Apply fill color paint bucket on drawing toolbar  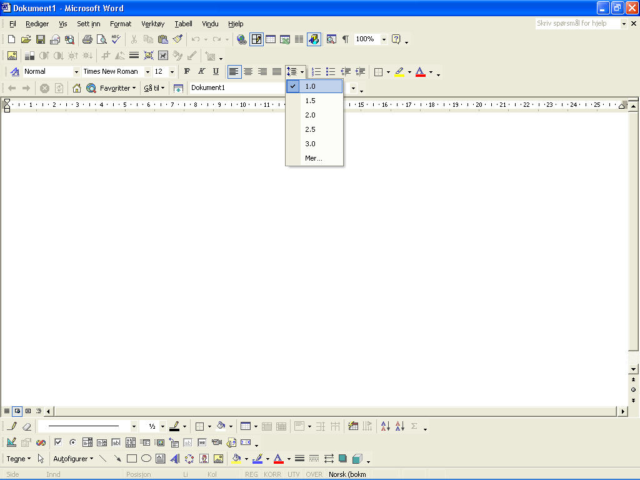click(x=236, y=459)
